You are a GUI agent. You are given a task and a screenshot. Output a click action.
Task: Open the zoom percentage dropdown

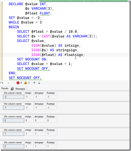[x=8, y=83]
